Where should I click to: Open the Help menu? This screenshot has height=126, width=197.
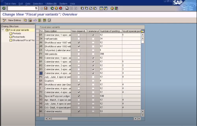pos(72,4)
